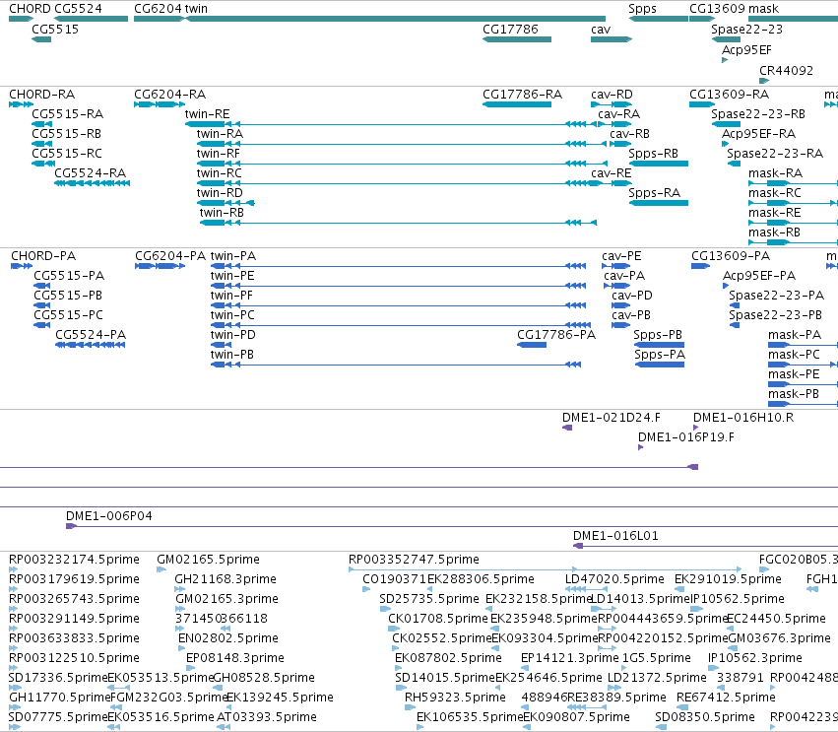Click the CHORD-PA protein label
The width and height of the screenshot is (838, 732).
click(x=43, y=255)
